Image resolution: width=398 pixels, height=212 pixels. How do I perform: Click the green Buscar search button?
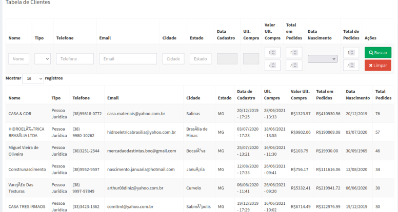(377, 52)
